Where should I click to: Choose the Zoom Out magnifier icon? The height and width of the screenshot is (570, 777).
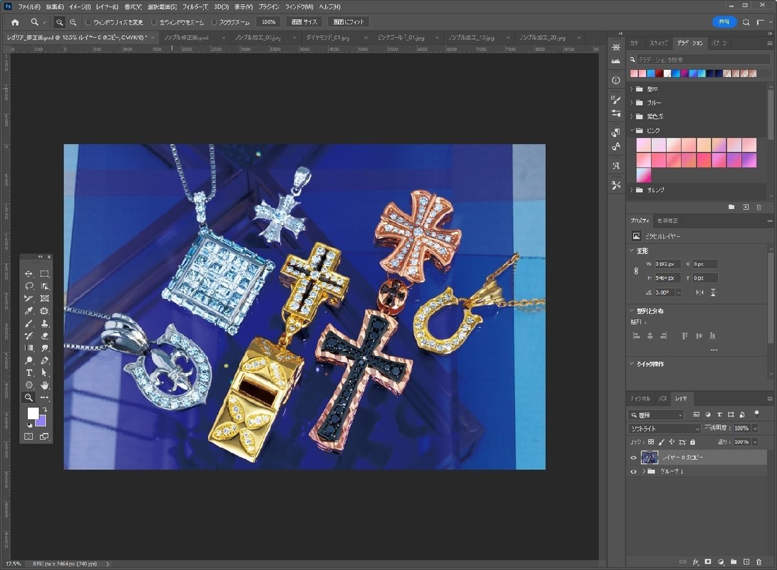tap(73, 22)
